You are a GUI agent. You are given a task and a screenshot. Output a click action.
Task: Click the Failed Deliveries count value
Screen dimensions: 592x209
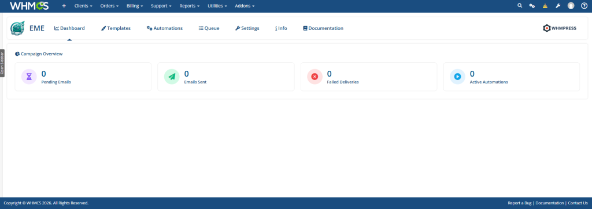tap(329, 74)
